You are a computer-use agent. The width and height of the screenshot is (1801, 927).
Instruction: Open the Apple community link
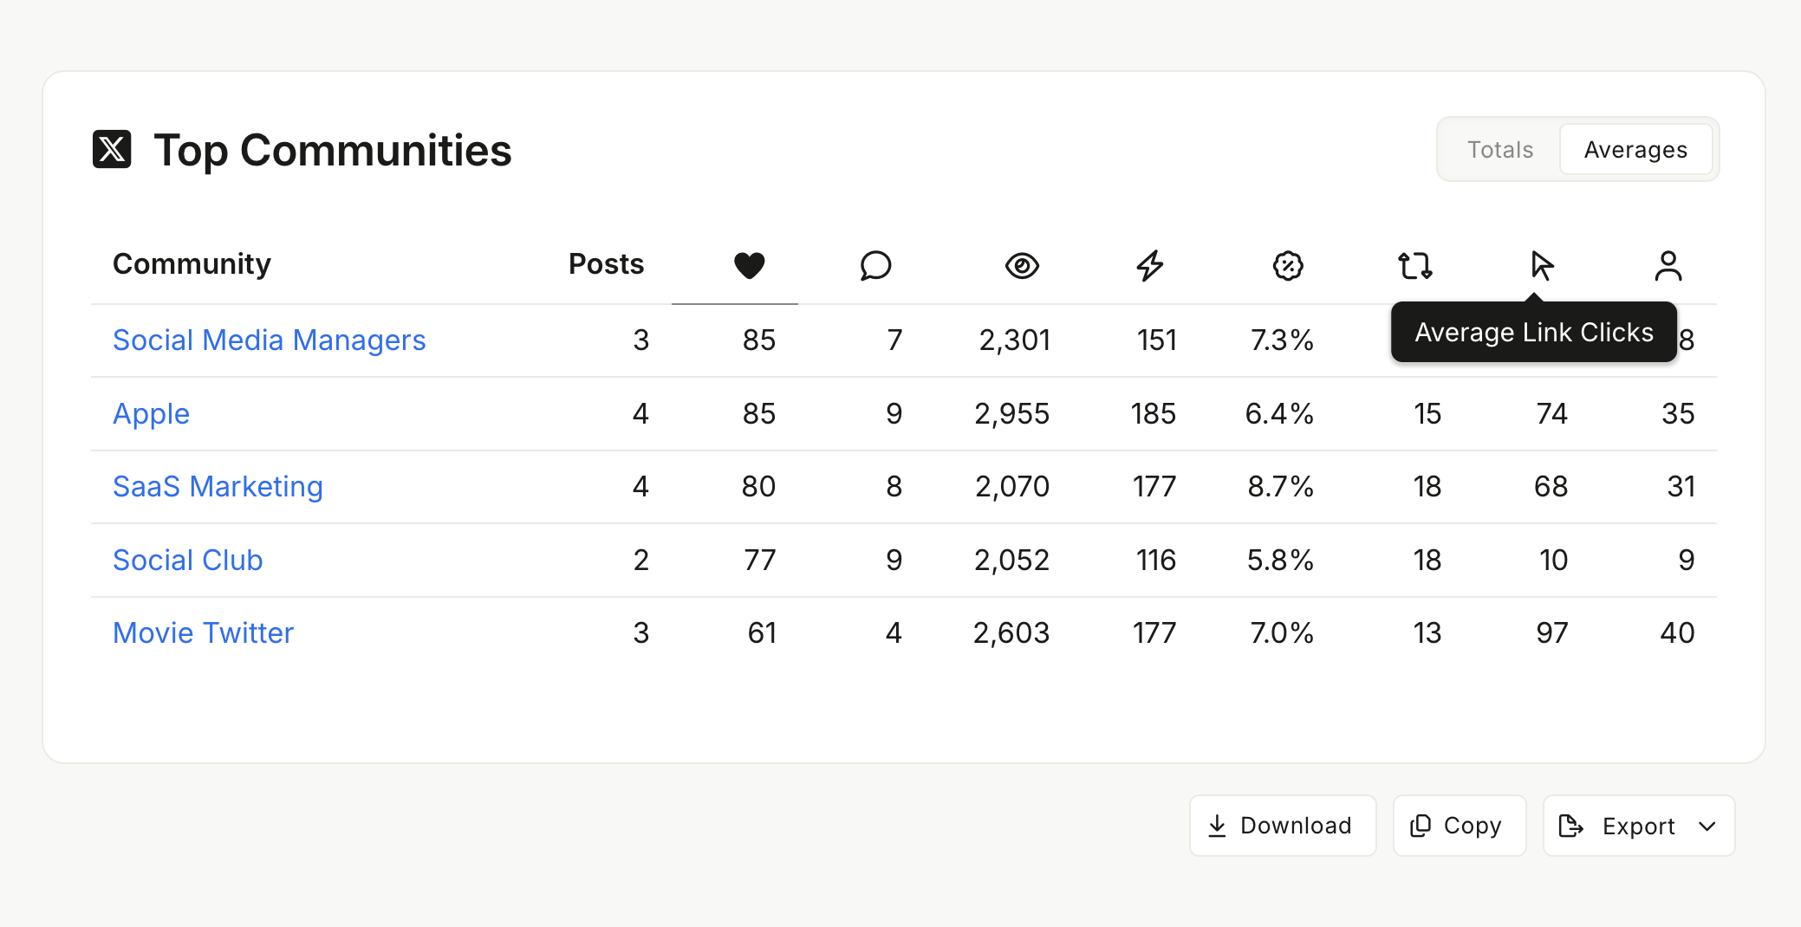(x=151, y=414)
